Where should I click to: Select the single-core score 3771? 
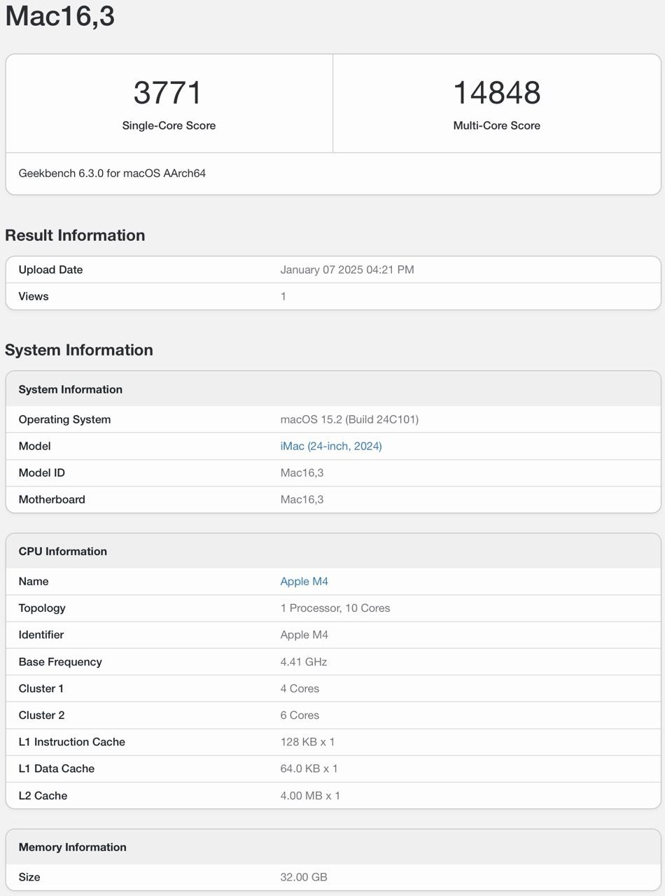(168, 93)
